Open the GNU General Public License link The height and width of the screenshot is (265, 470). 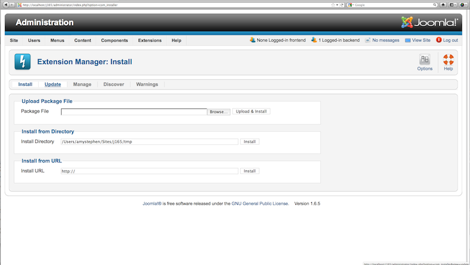click(x=260, y=203)
